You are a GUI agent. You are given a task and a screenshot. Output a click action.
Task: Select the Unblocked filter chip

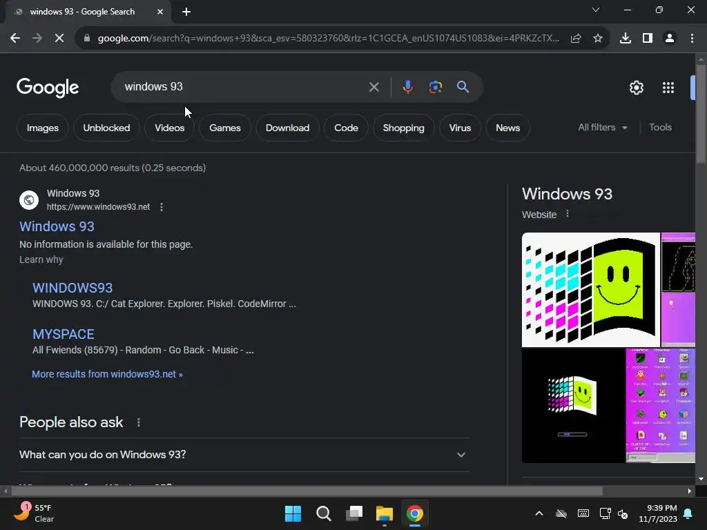tap(106, 128)
